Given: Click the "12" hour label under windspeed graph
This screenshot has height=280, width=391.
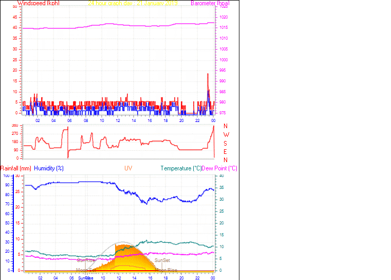Looking at the screenshot, I should click(118, 120).
